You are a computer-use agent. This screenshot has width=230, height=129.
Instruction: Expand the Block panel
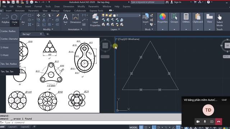point(149,29)
